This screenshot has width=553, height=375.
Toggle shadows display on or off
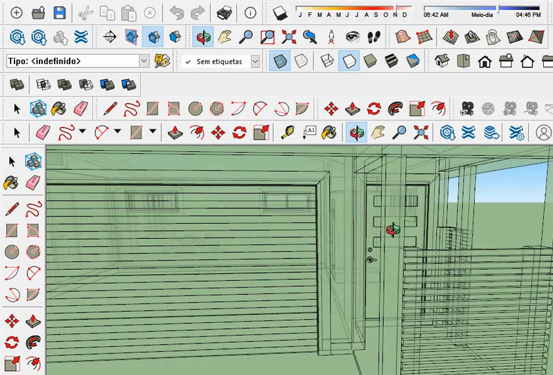click(280, 13)
